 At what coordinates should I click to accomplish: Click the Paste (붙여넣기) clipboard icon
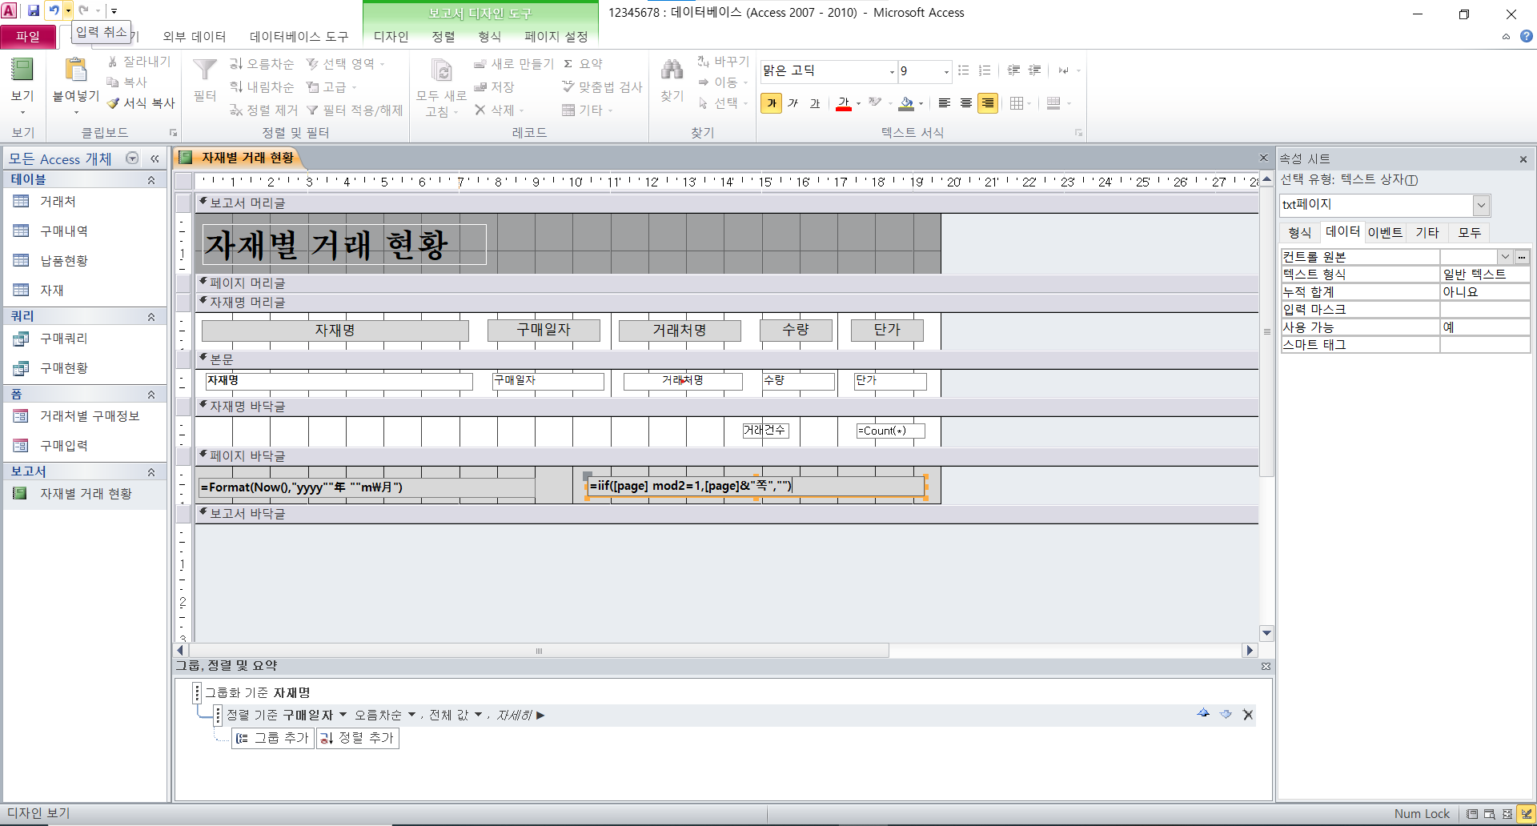tap(76, 71)
